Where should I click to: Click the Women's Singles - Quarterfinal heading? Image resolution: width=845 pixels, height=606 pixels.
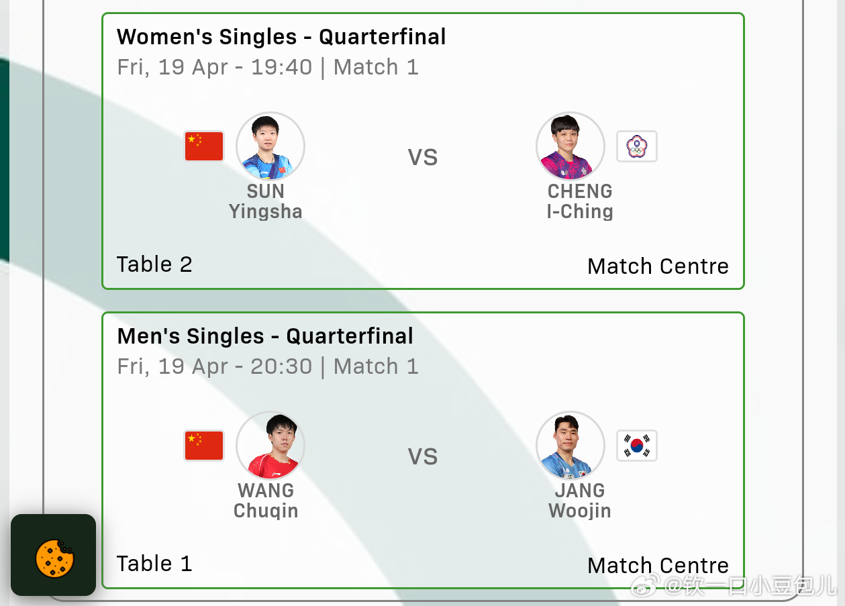[281, 37]
